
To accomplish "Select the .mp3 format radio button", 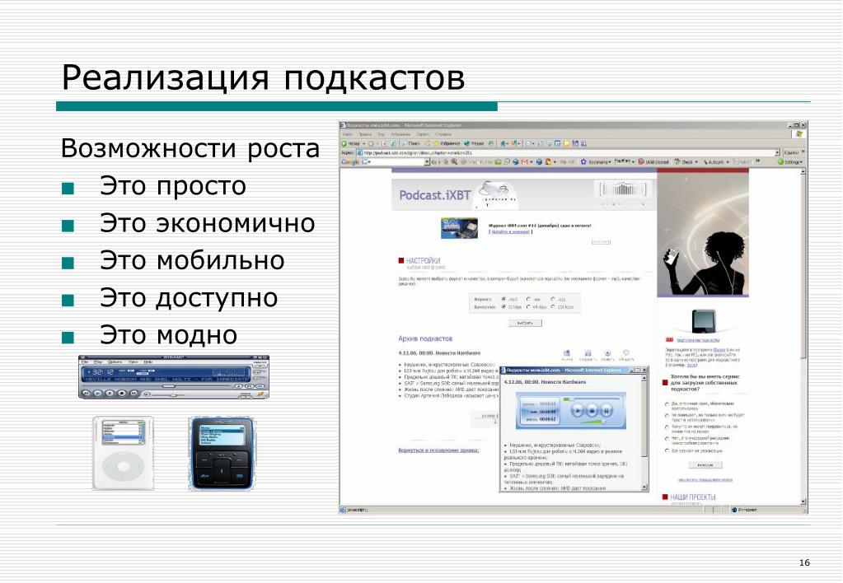I will coord(503,299).
